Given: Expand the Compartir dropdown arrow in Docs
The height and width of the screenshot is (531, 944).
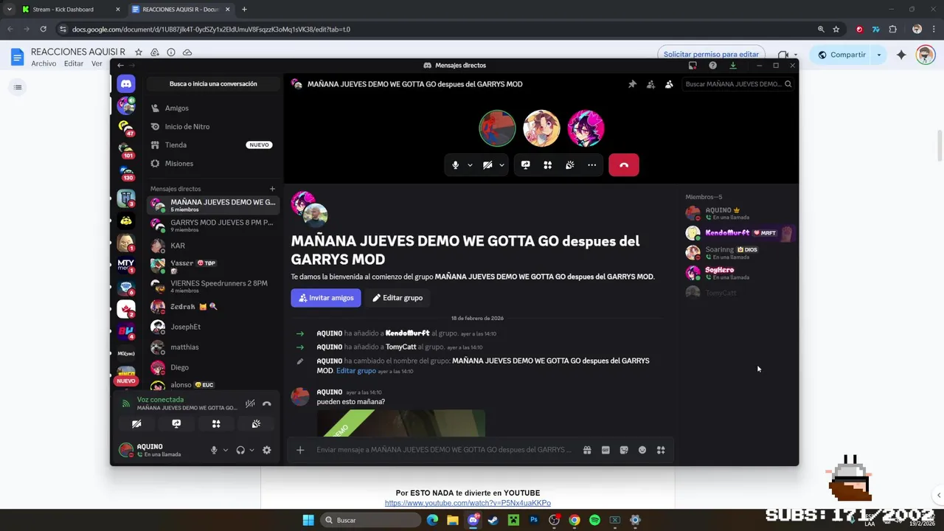Looking at the screenshot, I should [878, 55].
